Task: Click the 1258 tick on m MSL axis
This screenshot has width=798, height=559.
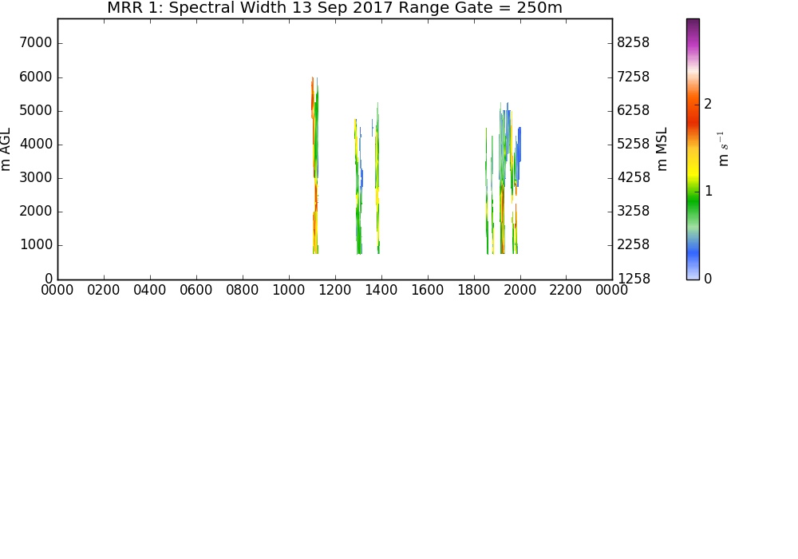Action: (x=633, y=279)
